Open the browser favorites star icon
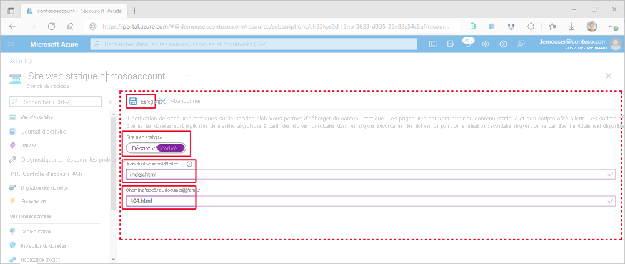 point(552,26)
